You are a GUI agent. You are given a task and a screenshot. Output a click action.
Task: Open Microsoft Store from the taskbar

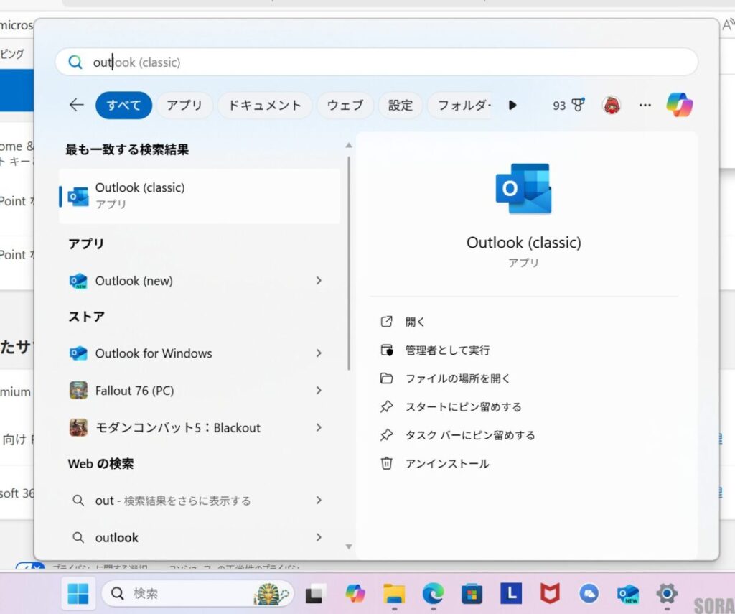[472, 593]
